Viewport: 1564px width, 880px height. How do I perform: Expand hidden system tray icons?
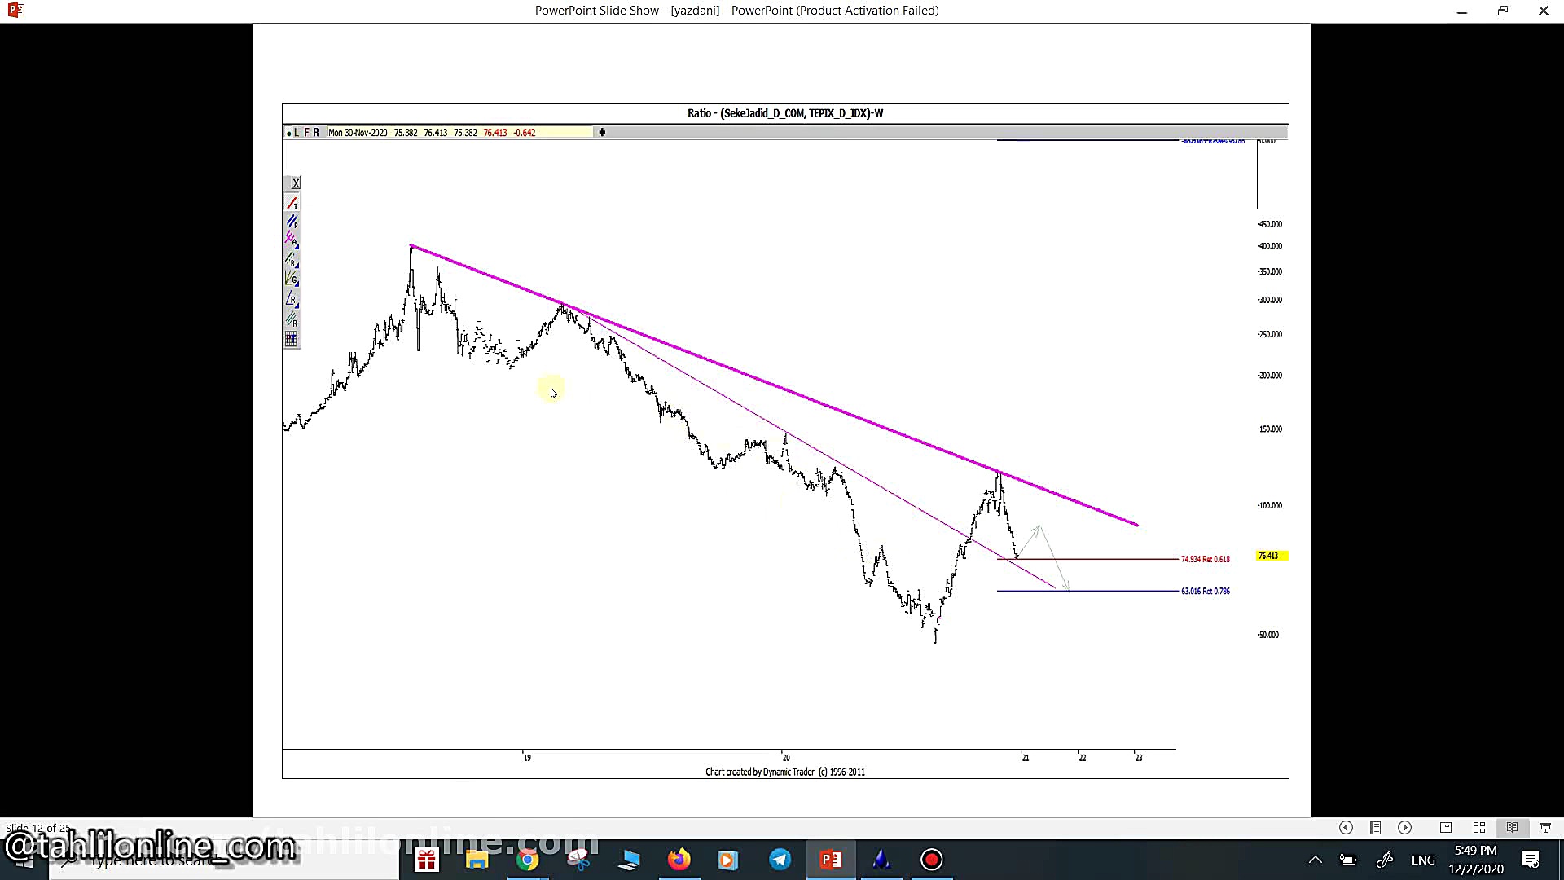point(1315,860)
